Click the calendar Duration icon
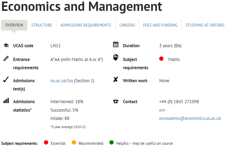 (116, 45)
